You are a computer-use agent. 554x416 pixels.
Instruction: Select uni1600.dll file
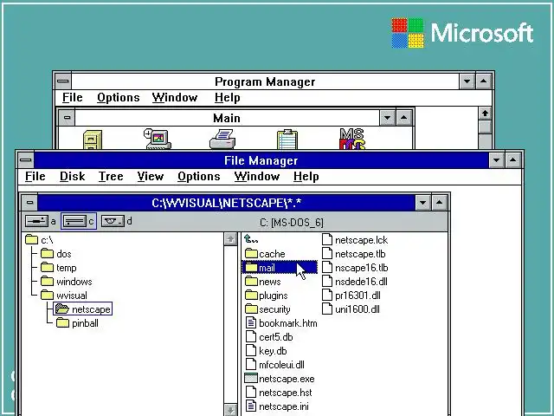[351, 309]
